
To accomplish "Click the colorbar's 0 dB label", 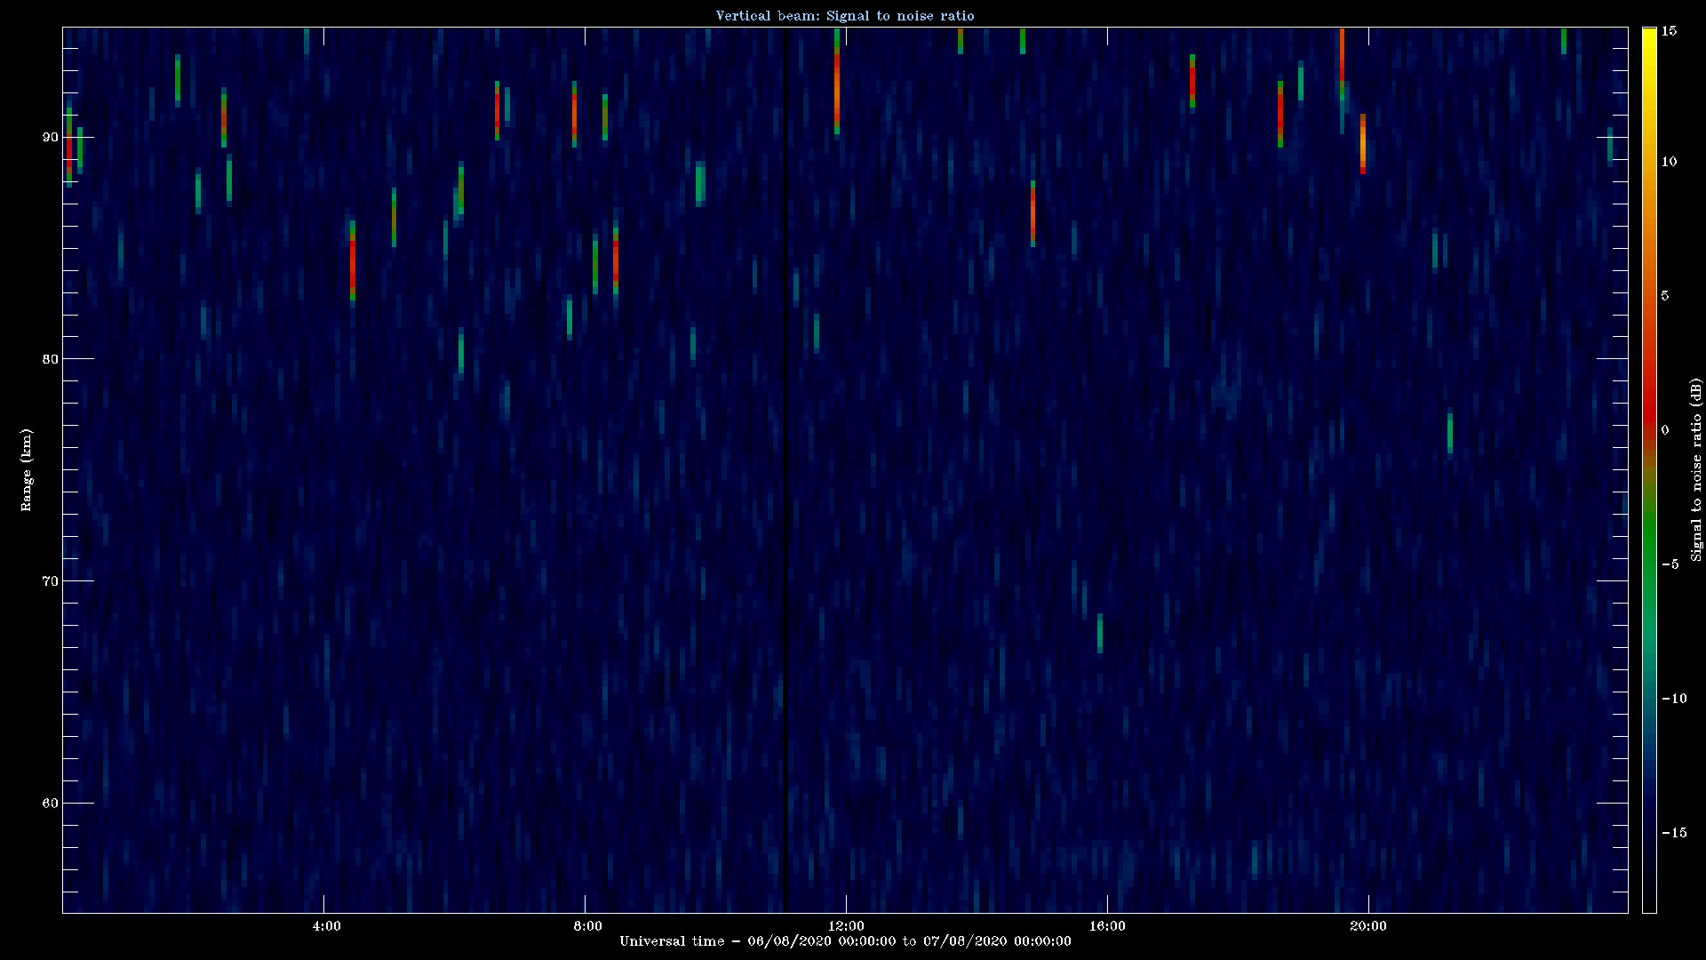I will pos(1665,430).
